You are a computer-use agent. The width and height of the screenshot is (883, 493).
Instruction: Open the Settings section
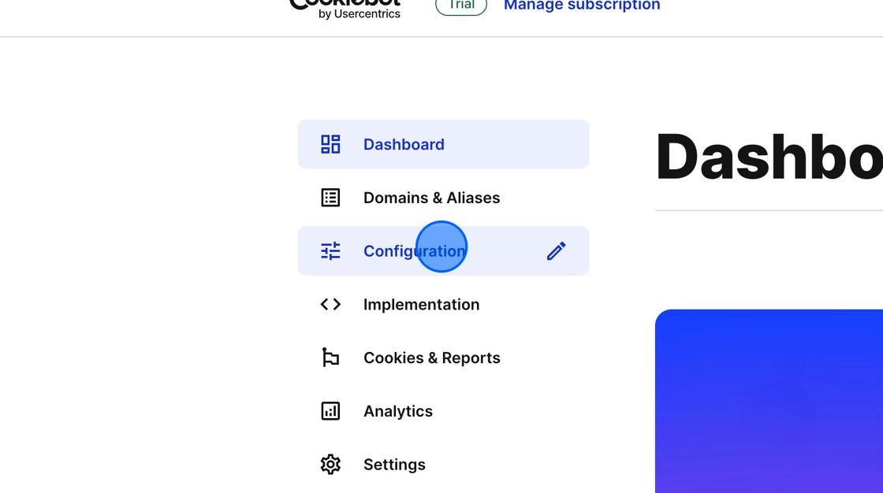(x=394, y=465)
